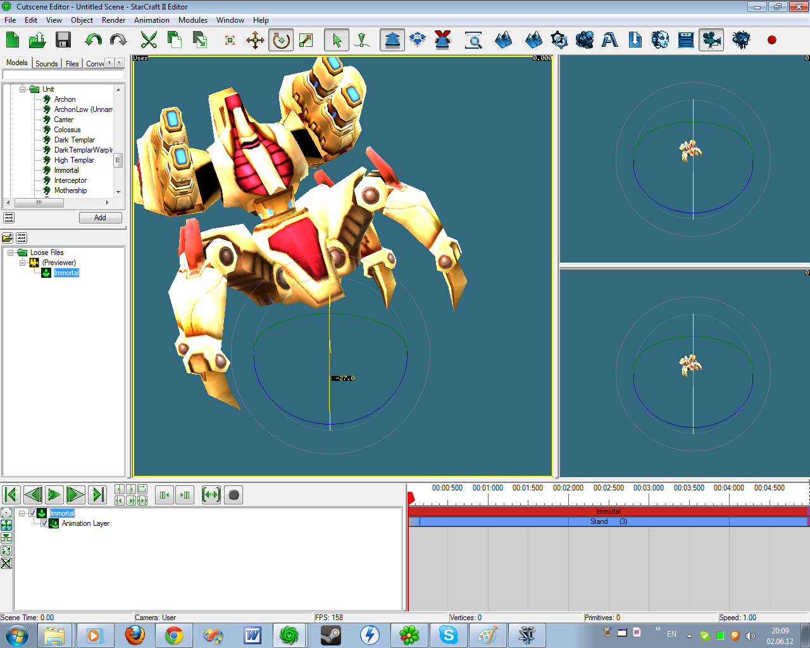Redo the last undone action
This screenshot has height=648, width=810.
coord(118,40)
